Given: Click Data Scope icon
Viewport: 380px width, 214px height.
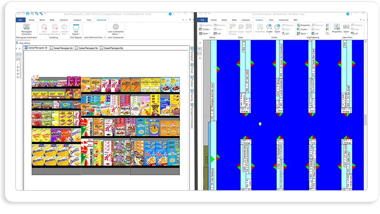Looking at the screenshot, I should [x=241, y=29].
